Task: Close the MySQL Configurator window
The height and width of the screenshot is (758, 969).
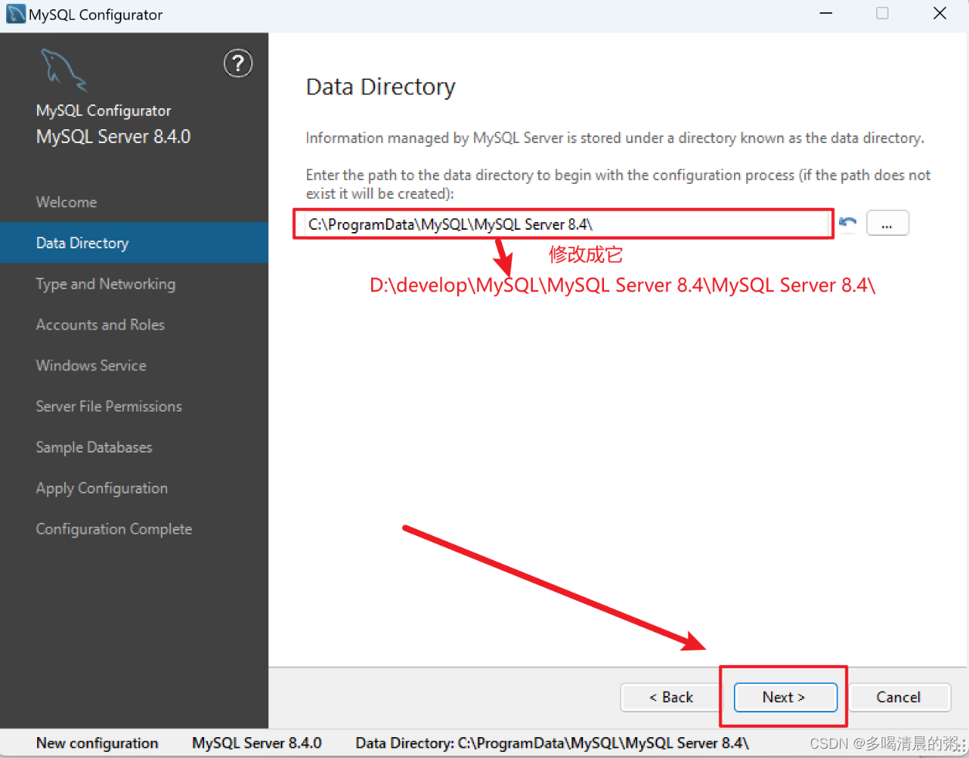Action: 940,14
